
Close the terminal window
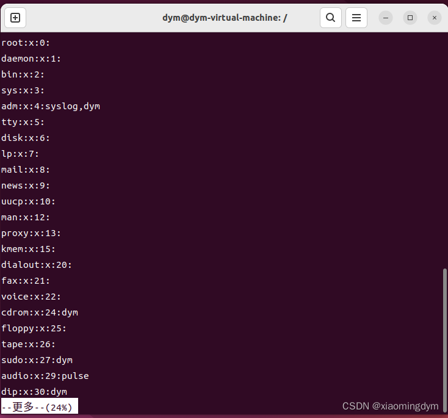click(435, 18)
